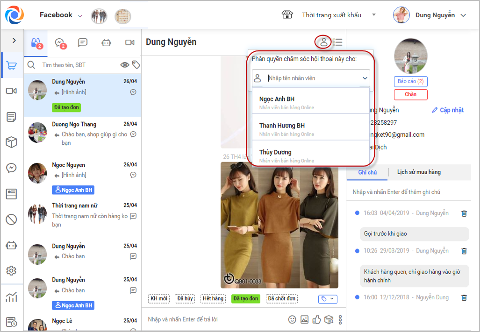Select the couple-photo page avatar
The width and height of the screenshot is (480, 332).
[x=99, y=16]
